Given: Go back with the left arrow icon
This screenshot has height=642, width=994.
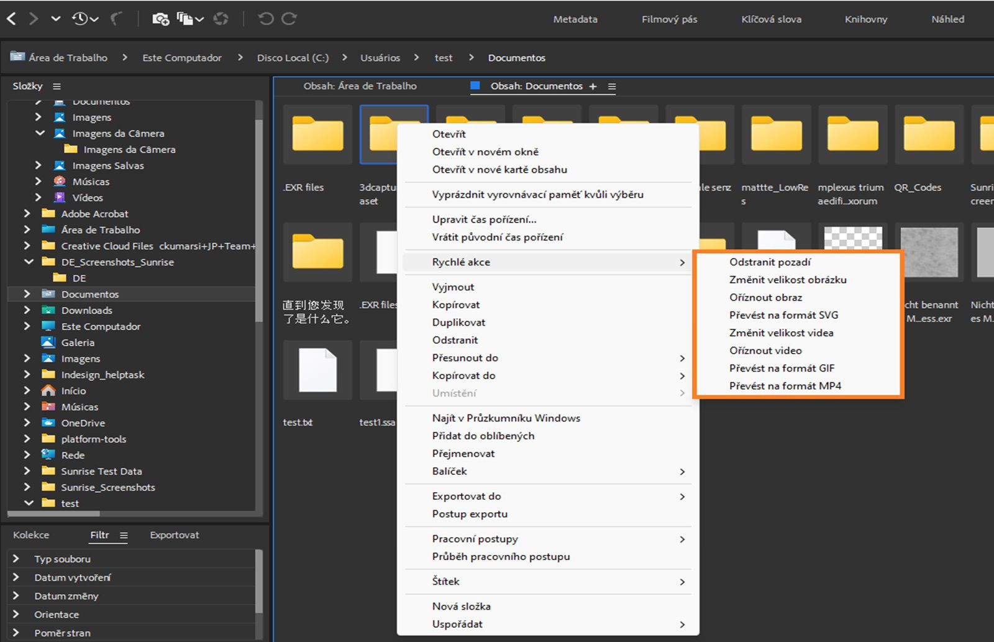Looking at the screenshot, I should point(11,19).
